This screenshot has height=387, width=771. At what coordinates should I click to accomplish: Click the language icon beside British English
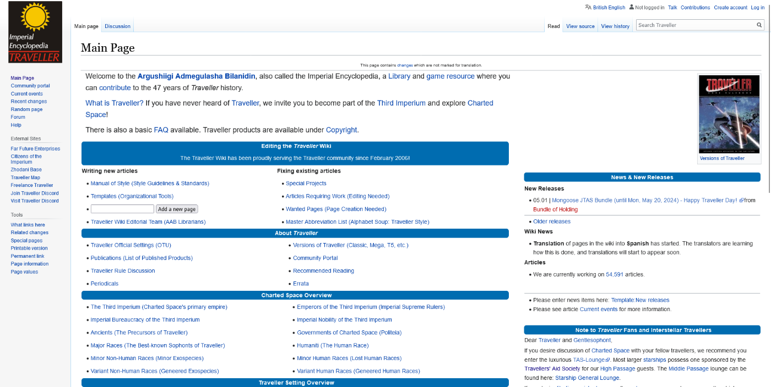click(x=588, y=7)
